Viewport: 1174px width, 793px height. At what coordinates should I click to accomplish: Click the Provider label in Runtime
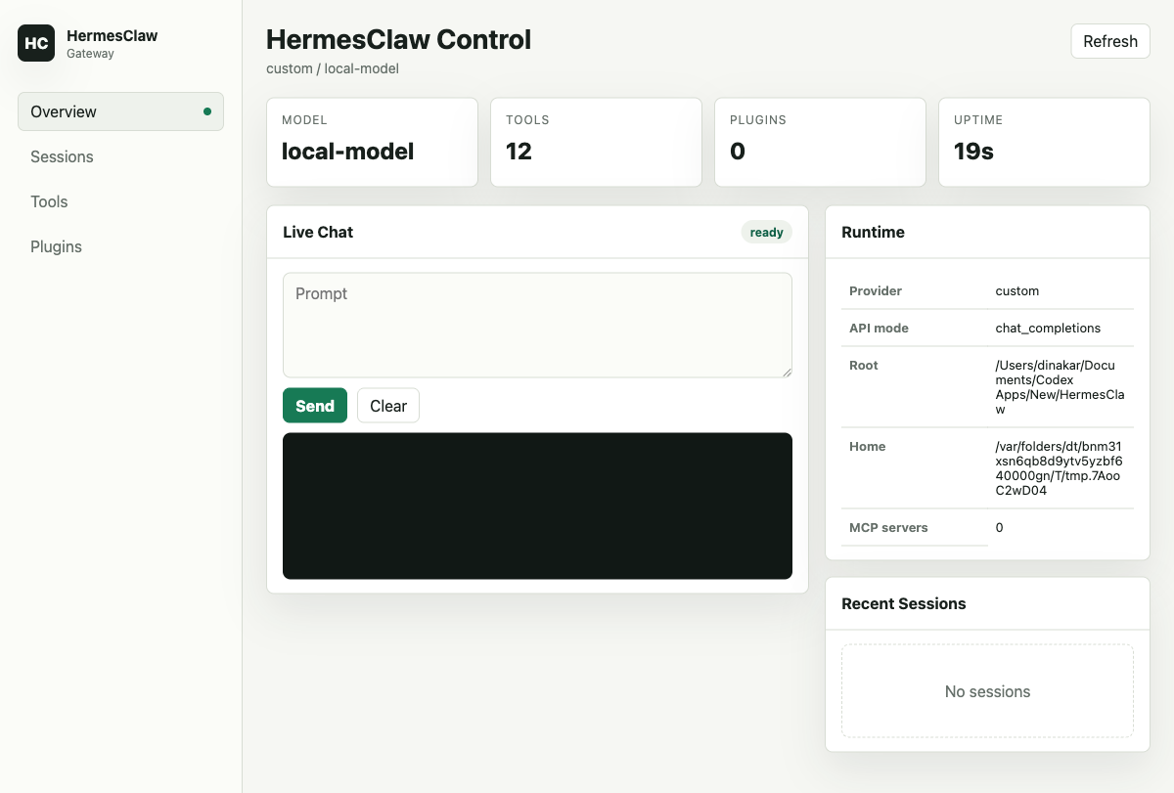click(876, 290)
